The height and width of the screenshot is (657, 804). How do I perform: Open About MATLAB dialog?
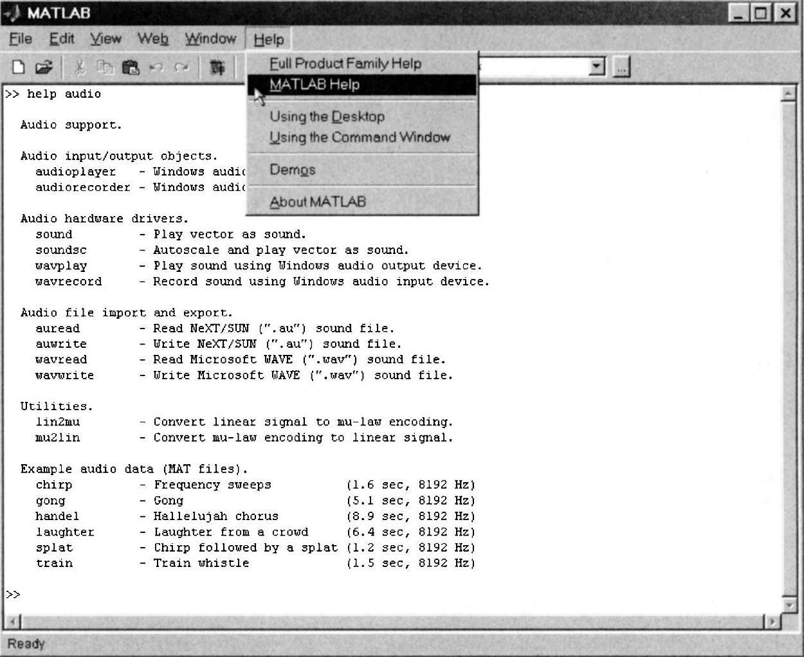(318, 202)
